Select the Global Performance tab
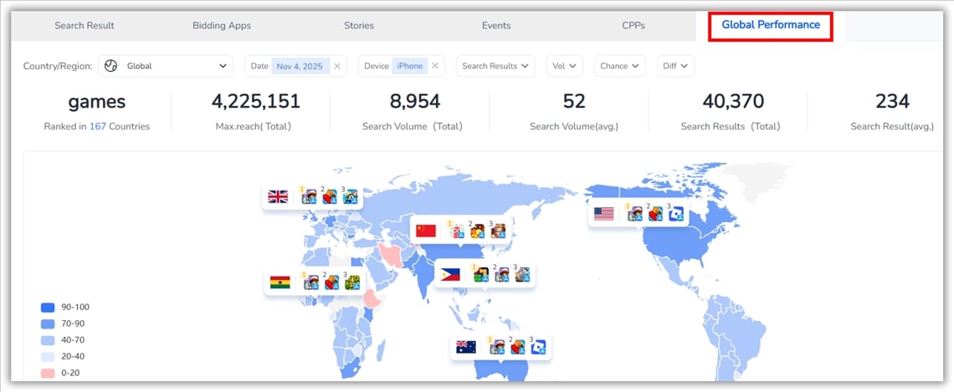The image size is (954, 392). coord(771,25)
